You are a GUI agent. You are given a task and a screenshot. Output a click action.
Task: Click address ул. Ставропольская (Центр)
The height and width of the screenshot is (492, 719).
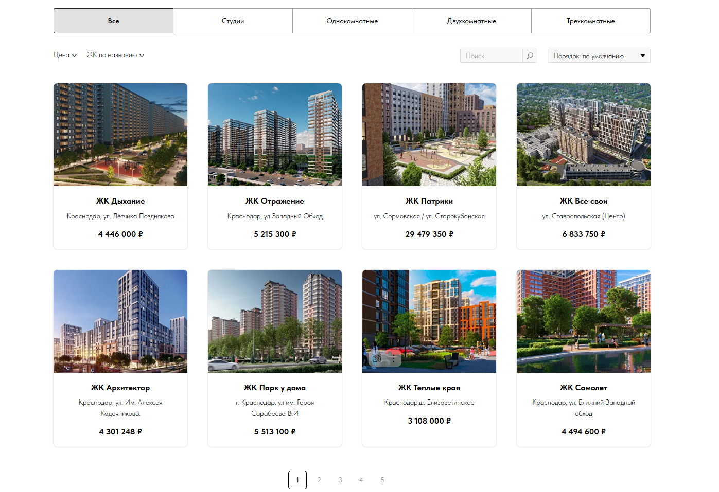[x=584, y=216]
